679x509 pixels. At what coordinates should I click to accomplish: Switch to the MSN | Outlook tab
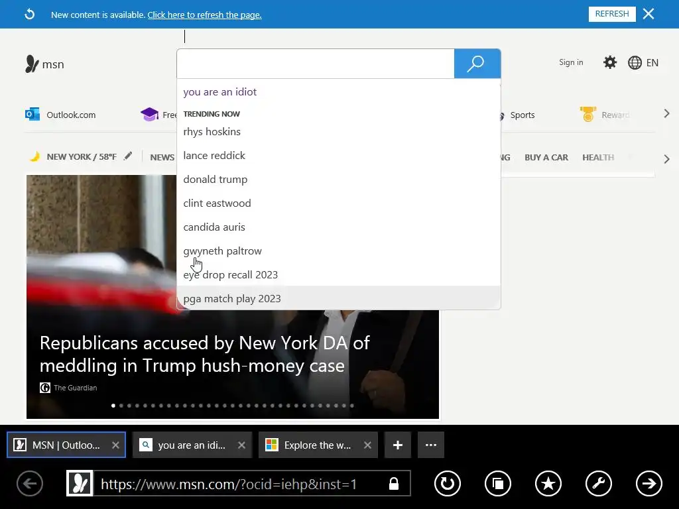[66, 445]
